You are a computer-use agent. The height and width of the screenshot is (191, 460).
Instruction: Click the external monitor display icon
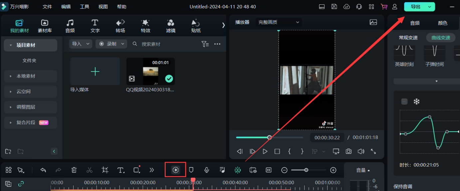336,151
